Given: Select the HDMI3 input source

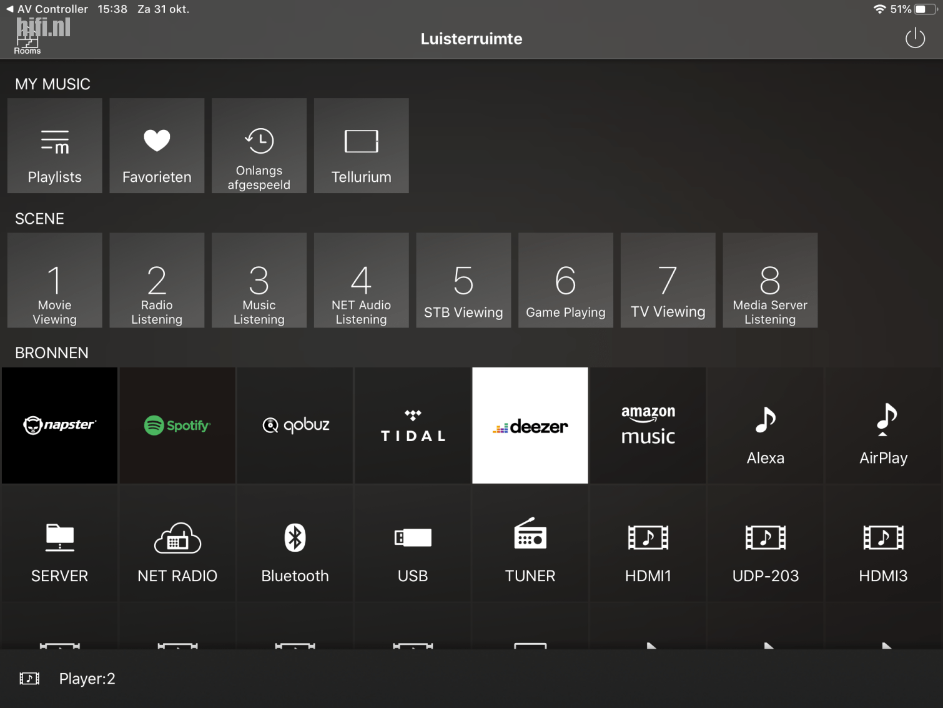Looking at the screenshot, I should click(884, 544).
